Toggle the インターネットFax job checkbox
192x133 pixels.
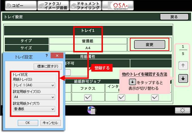[121, 97]
